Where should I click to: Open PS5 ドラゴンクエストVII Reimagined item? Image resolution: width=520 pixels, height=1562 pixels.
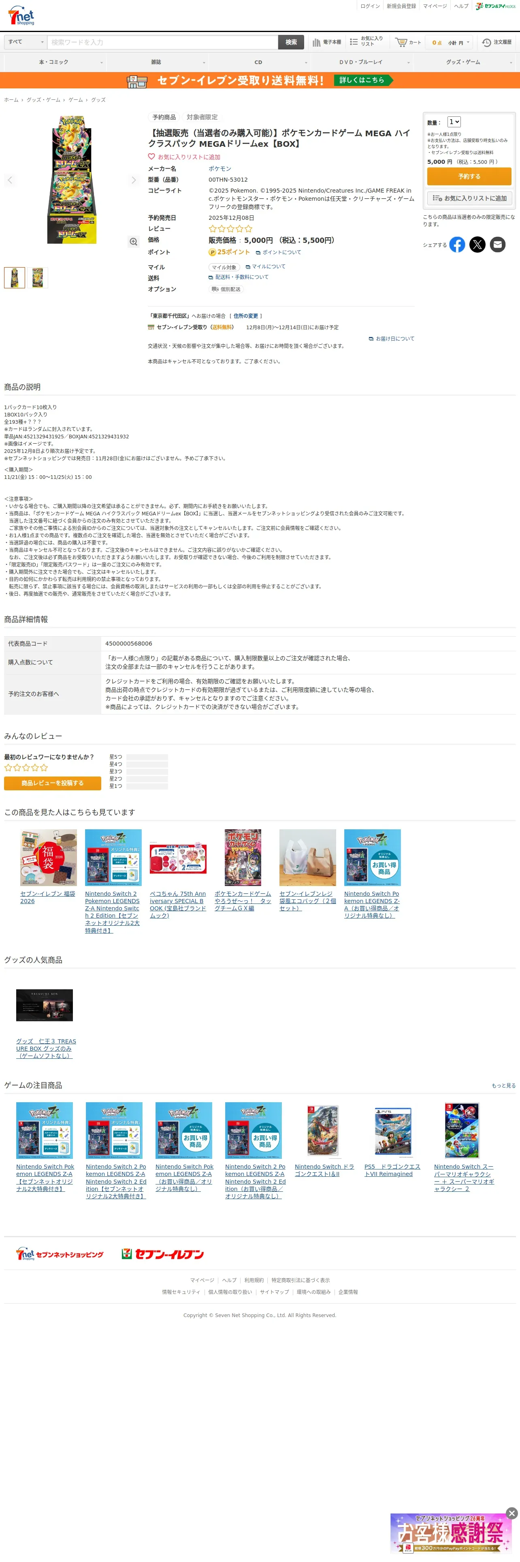(392, 1170)
